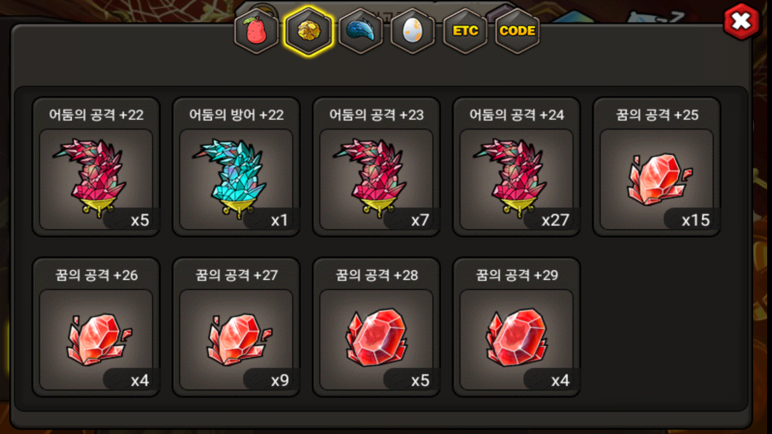Viewport: 772px width, 434px height.
Task: Switch to the CODE tab
Action: [517, 31]
